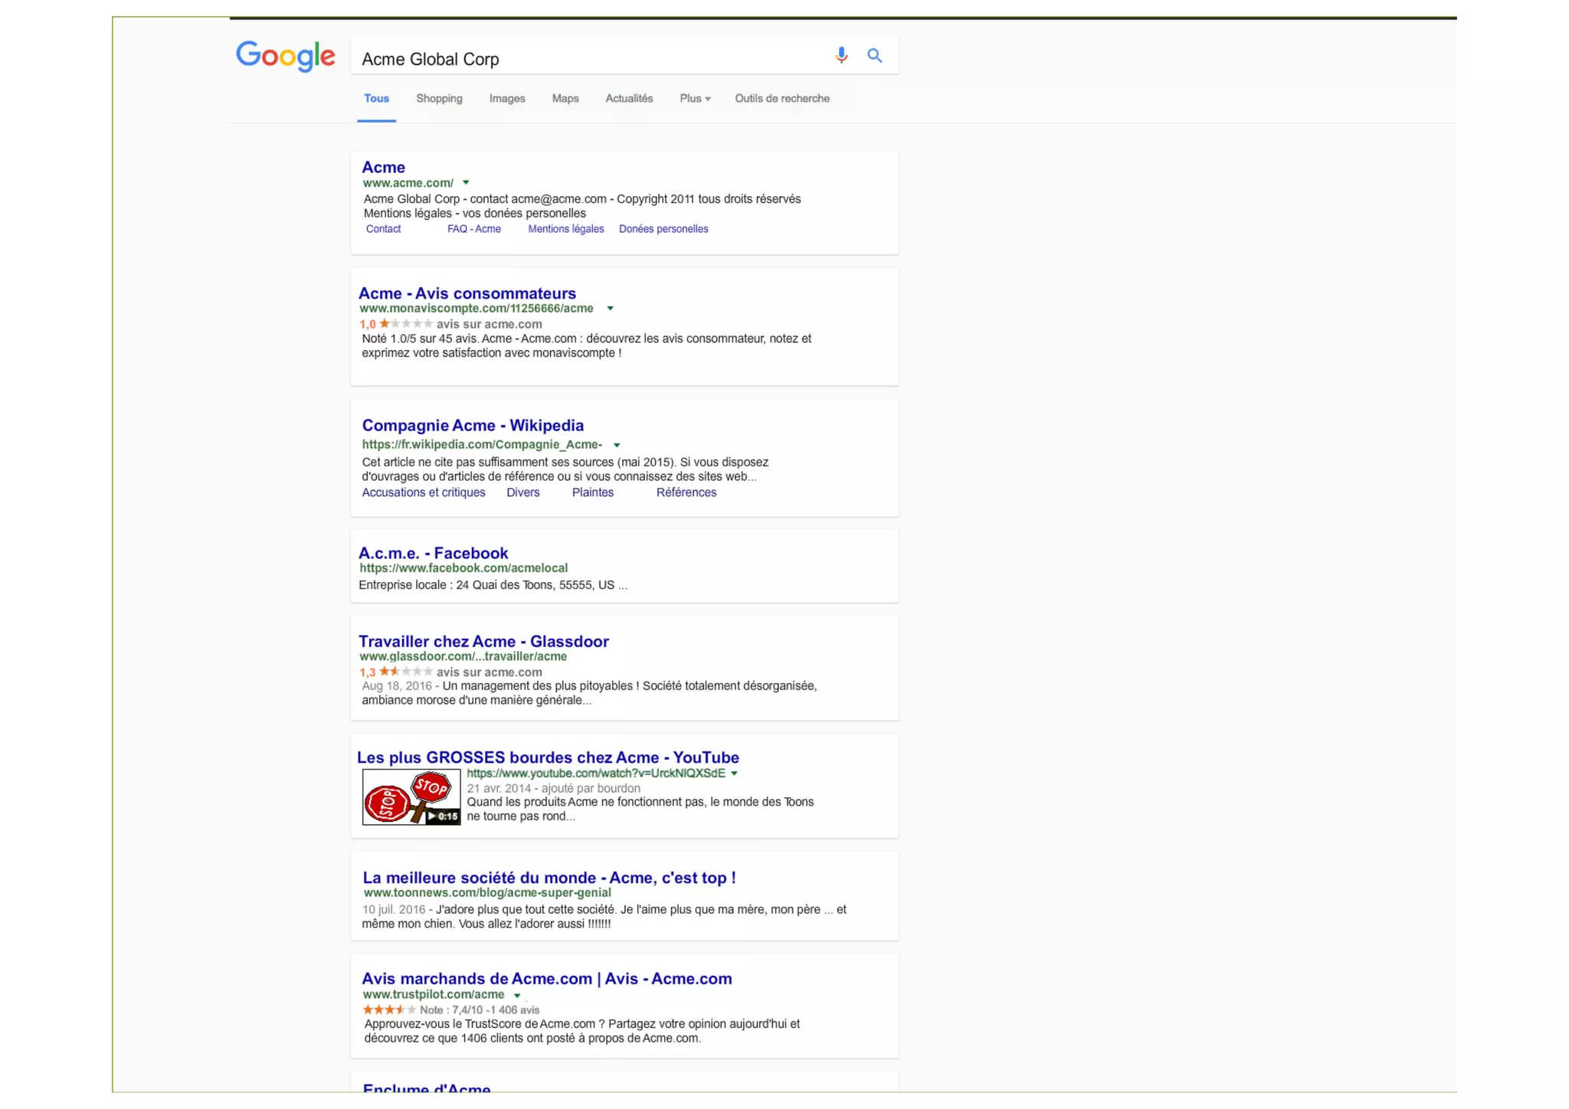Open the Plus dropdown menu
Screen dimensions: 1569x1109
pos(695,99)
